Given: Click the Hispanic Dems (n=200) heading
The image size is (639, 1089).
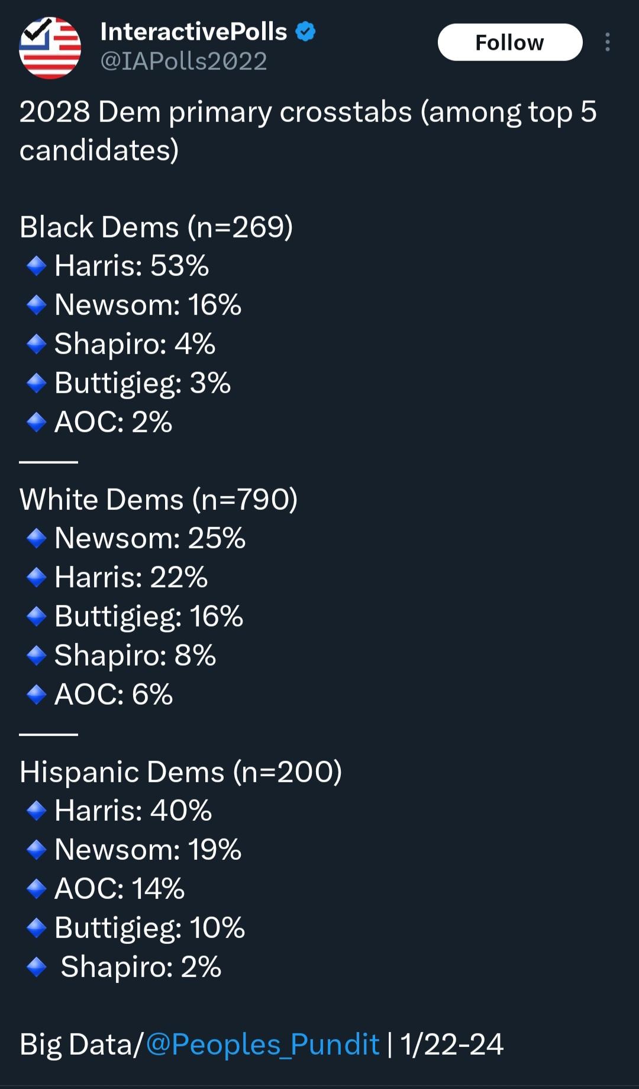Looking at the screenshot, I should pyautogui.click(x=180, y=772).
